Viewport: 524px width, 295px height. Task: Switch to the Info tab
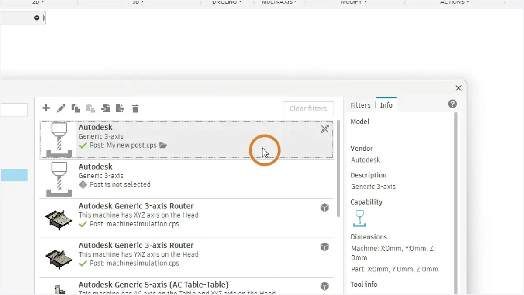pyautogui.click(x=386, y=105)
